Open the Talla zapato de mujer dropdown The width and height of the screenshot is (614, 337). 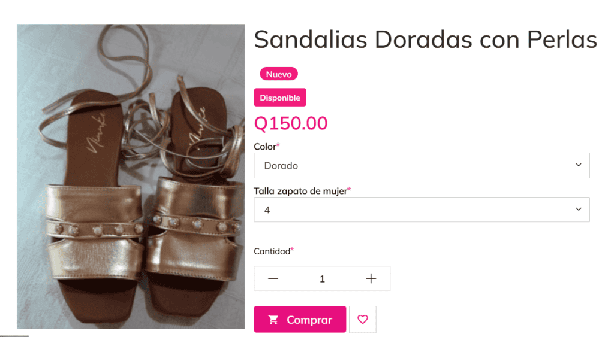pyautogui.click(x=422, y=210)
